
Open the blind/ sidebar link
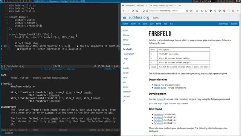125,40
